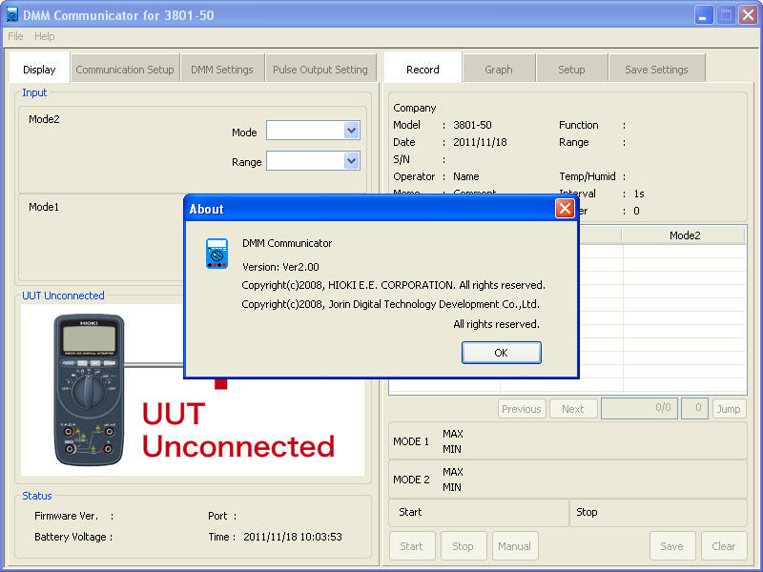This screenshot has height=572, width=763.
Task: Click the Mode2 label in the Input group
Action: pos(44,119)
